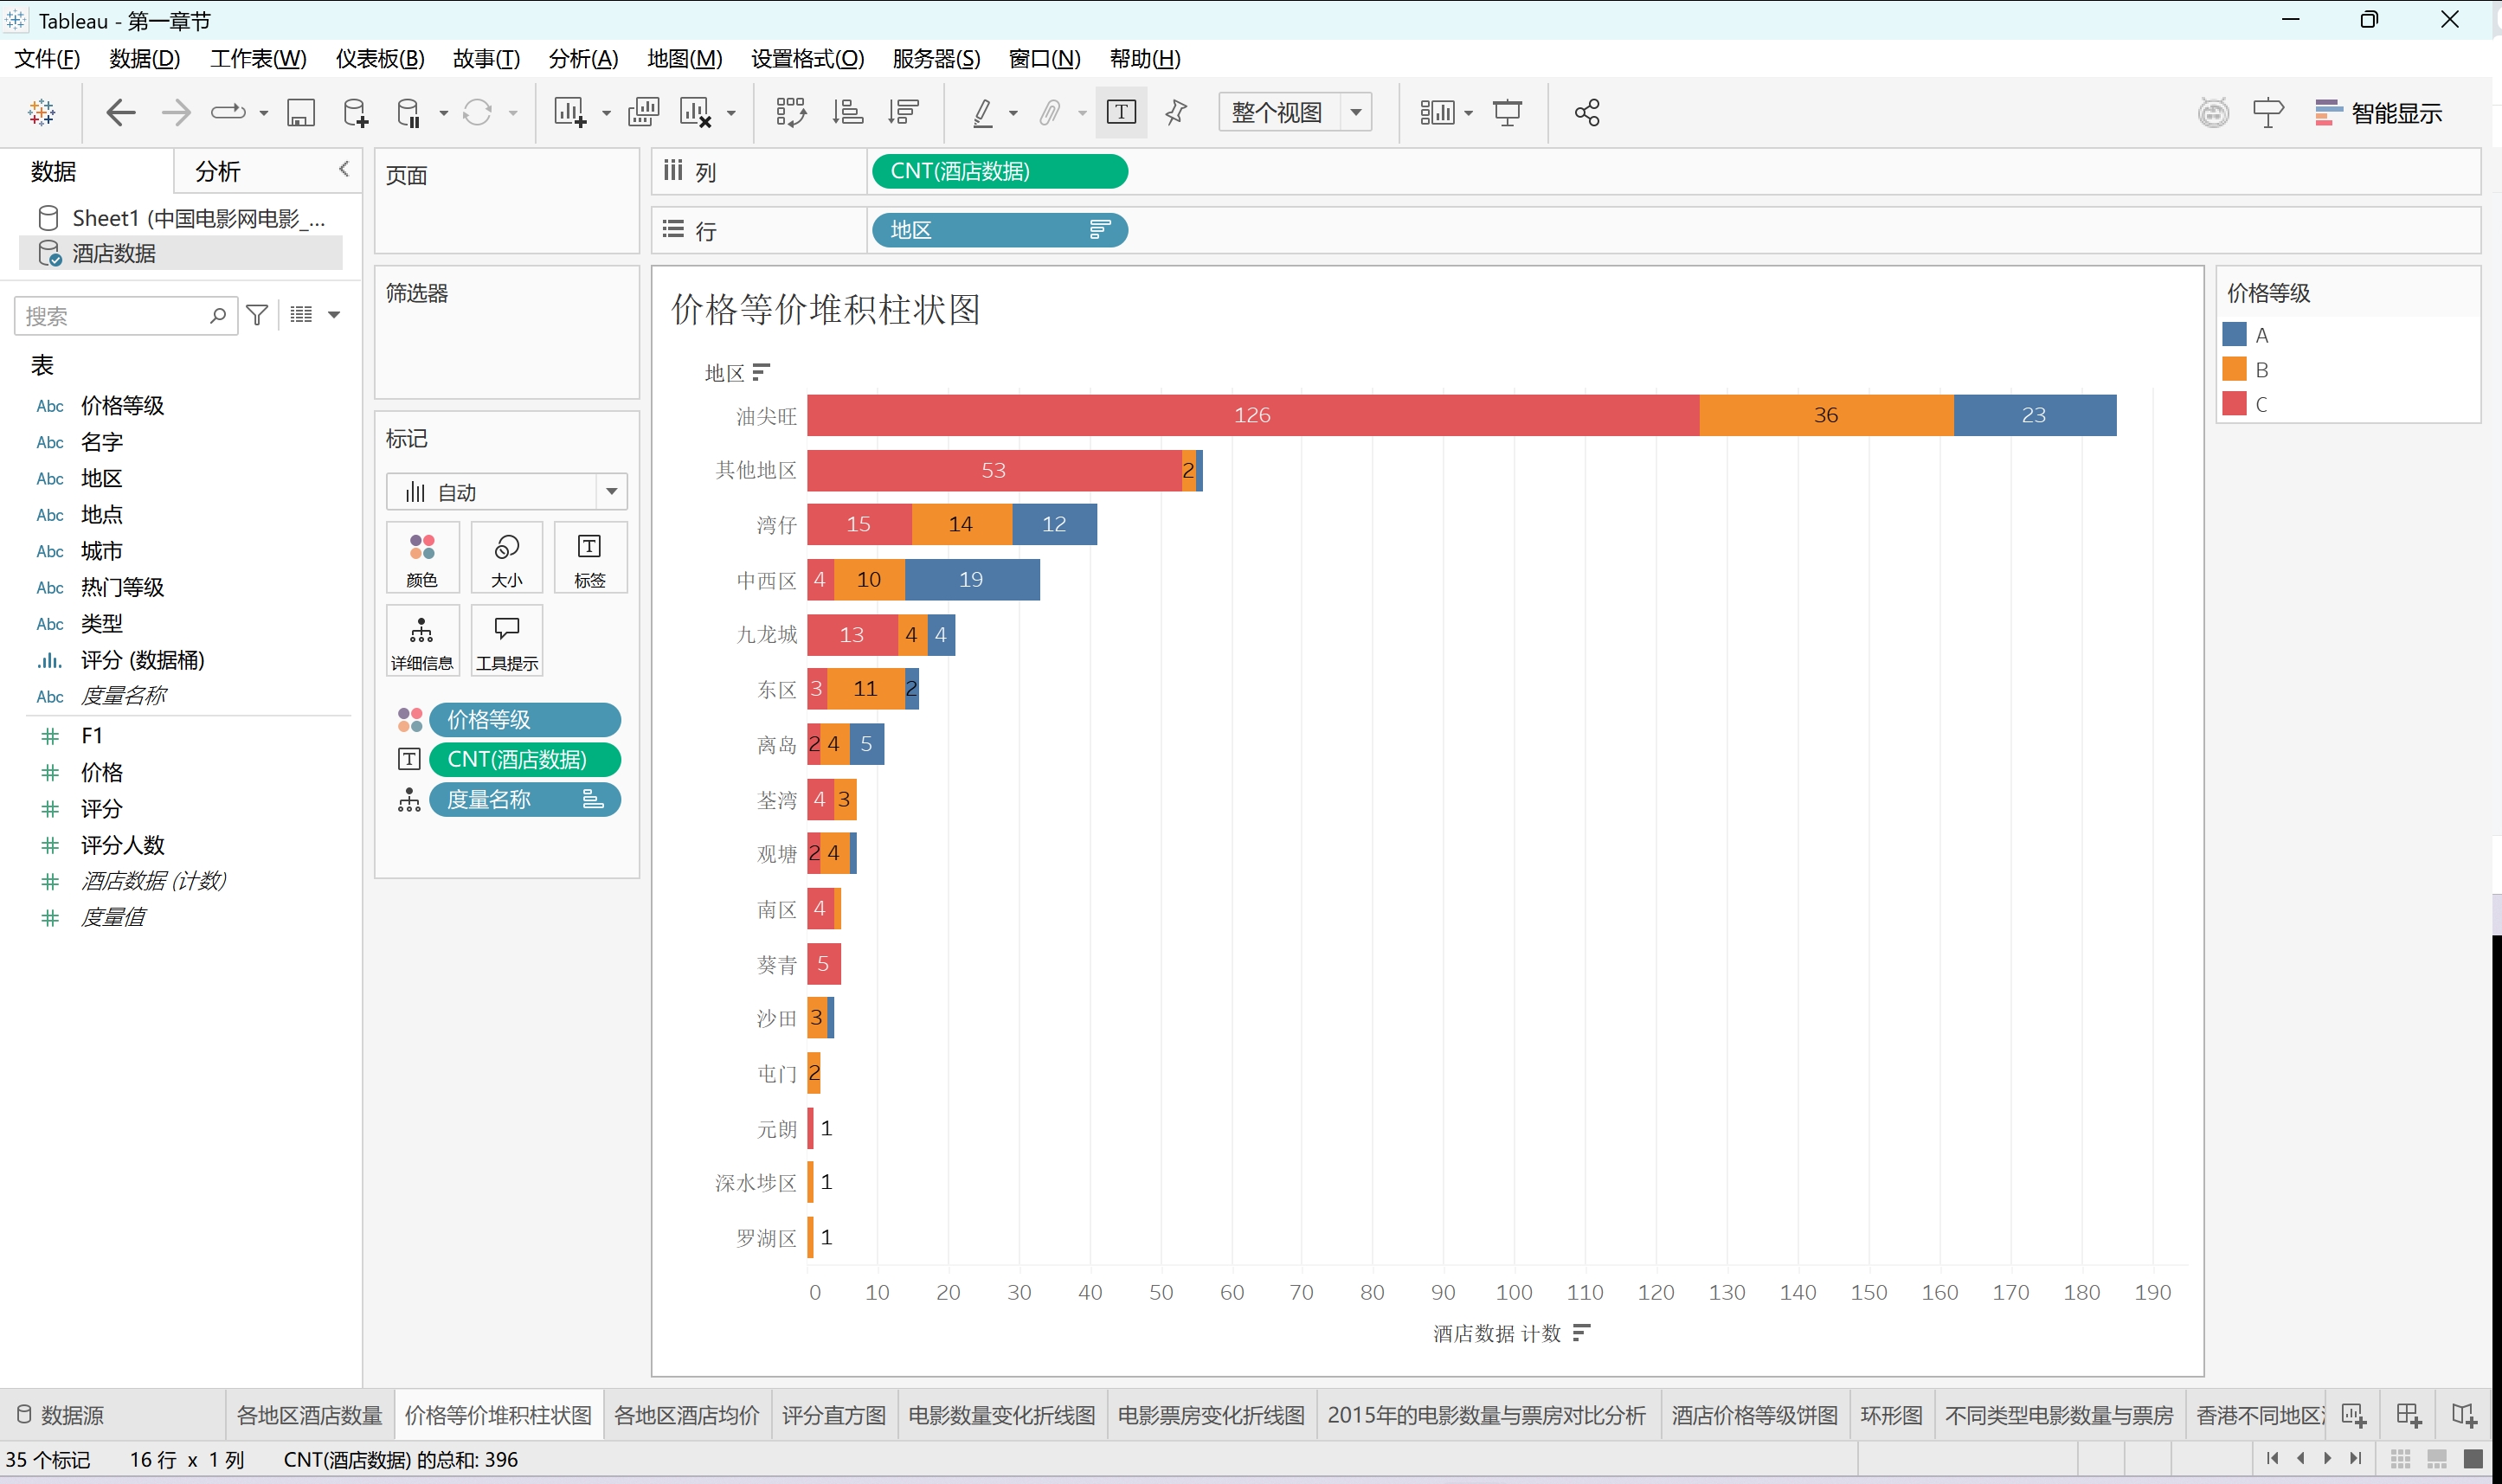
Task: Toggle the Show Me (智能显示) panel
Action: coord(2378,112)
